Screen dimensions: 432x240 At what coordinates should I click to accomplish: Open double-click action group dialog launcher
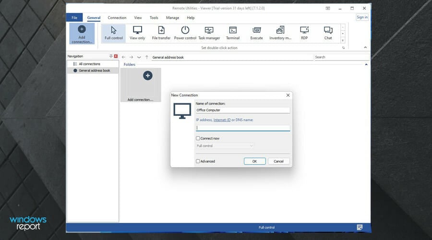(x=343, y=48)
